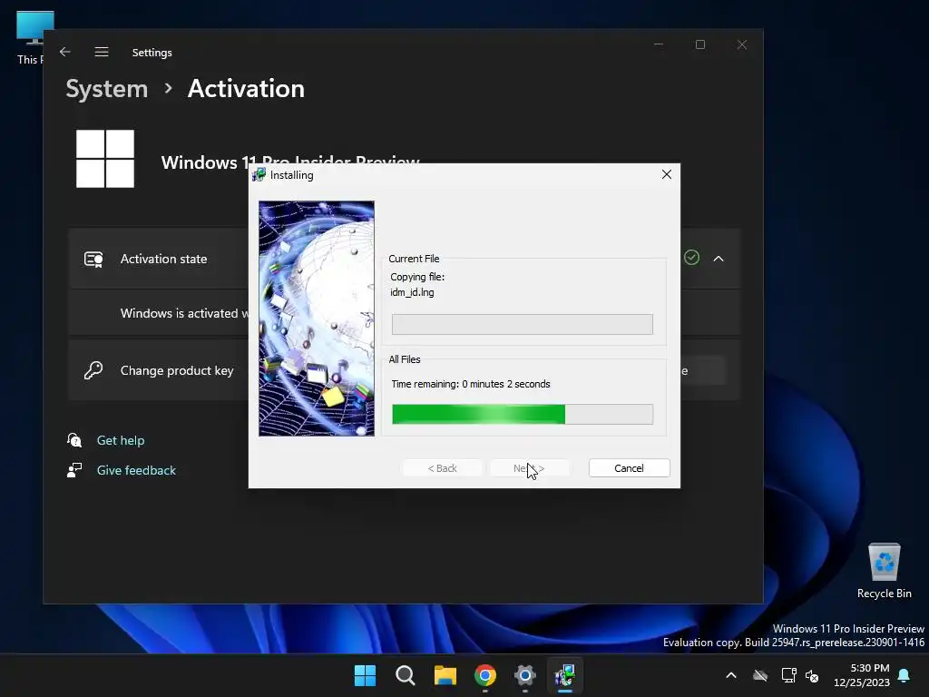The width and height of the screenshot is (929, 697).
Task: Select the This PC desktop icon
Action: pyautogui.click(x=31, y=37)
